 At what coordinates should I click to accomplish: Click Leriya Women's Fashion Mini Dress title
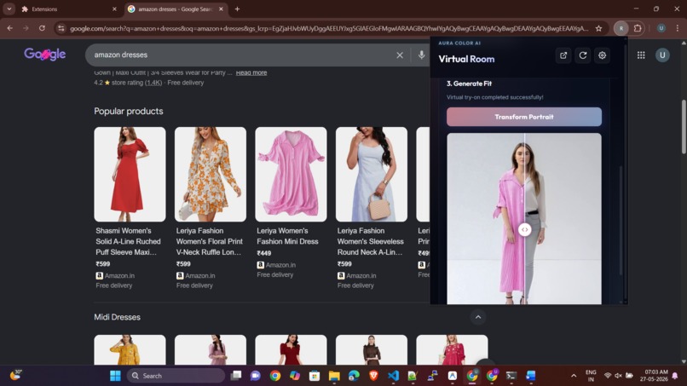[287, 236]
